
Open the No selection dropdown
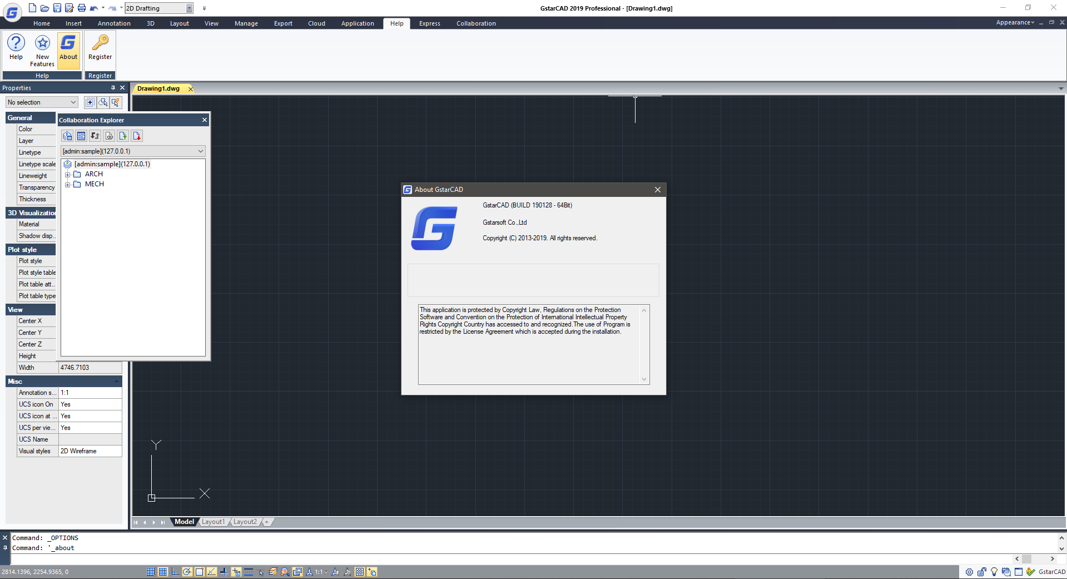pyautogui.click(x=42, y=102)
